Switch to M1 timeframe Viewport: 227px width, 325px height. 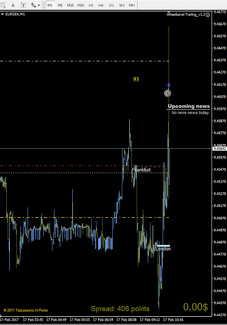click(x=50, y=5)
